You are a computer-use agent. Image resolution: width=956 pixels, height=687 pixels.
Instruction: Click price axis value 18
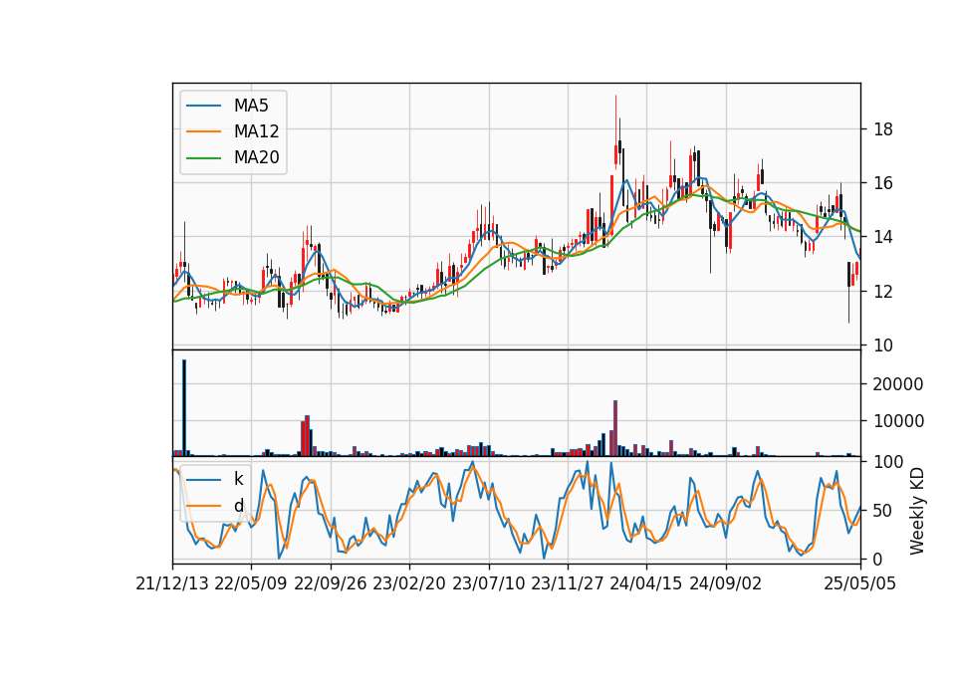[x=883, y=129]
